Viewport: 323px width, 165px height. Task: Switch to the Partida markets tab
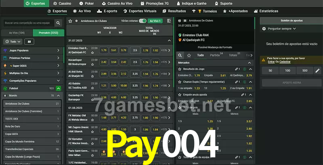216,55
